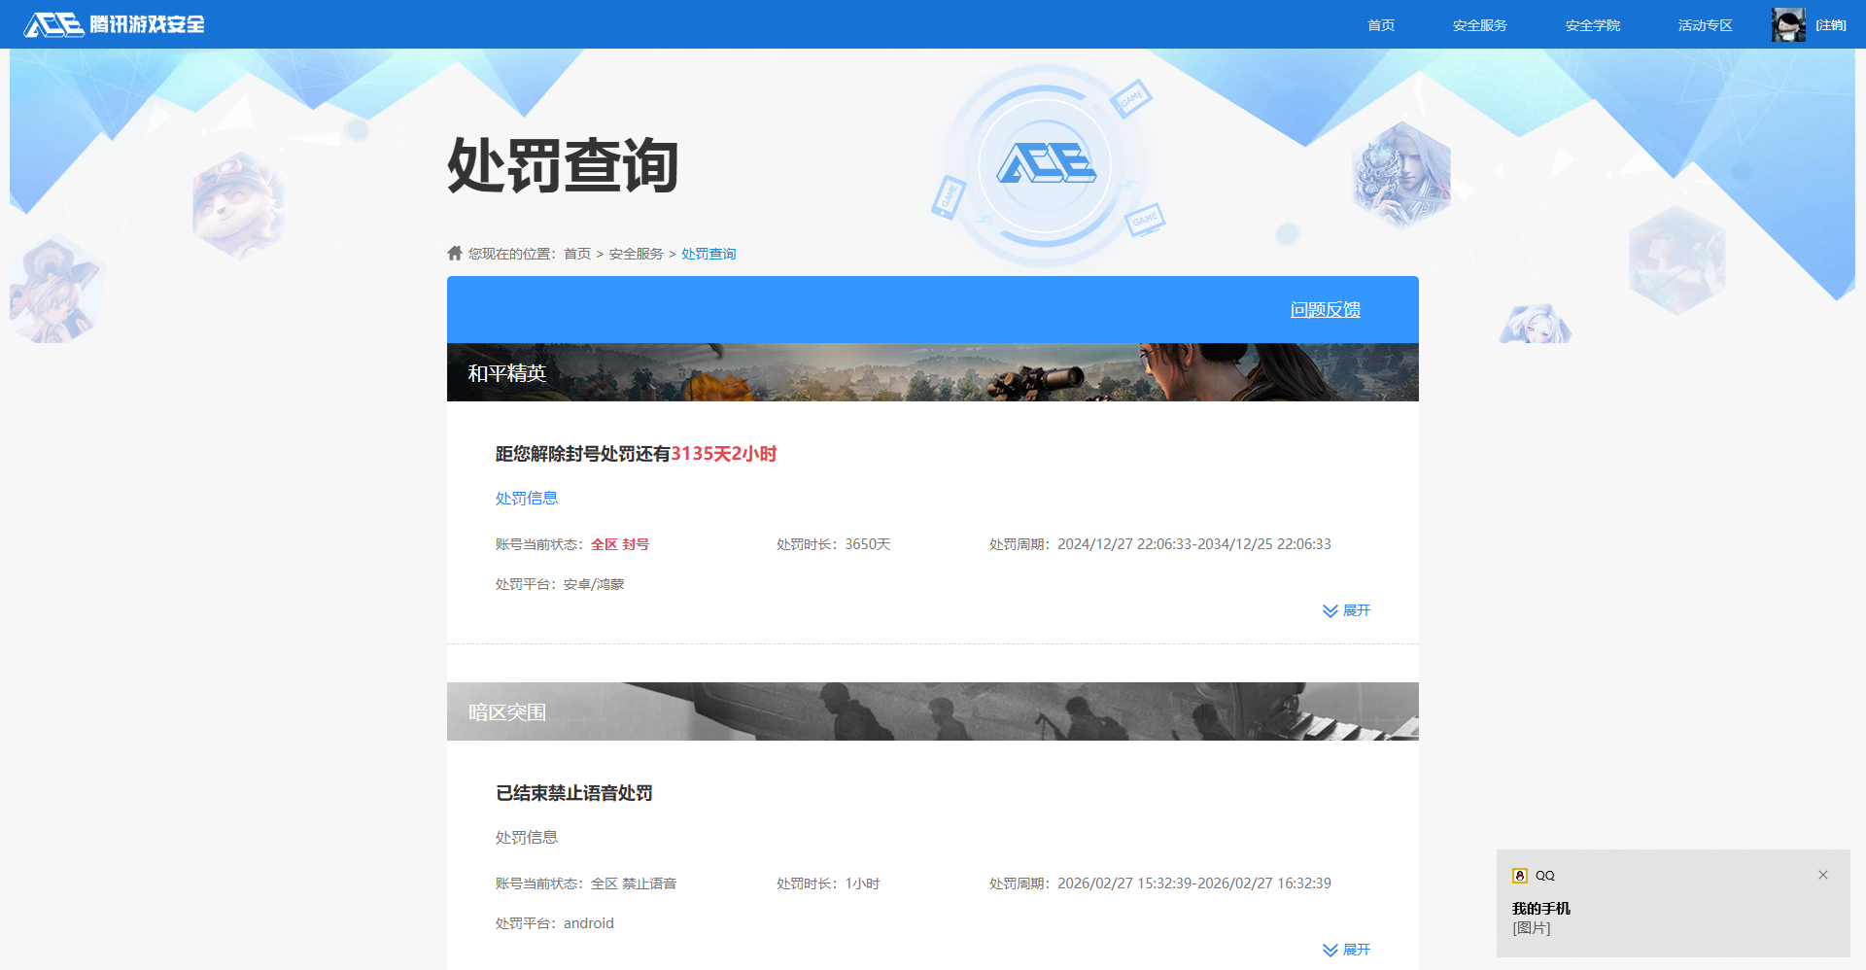Click the user avatar in header
Screen dimensions: 1866x970
point(1788,24)
